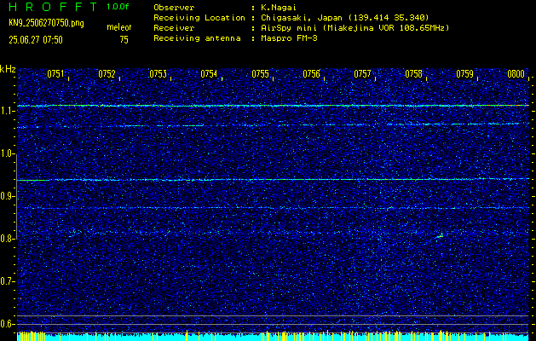Select the count value 75
The height and width of the screenshot is (341, 536).
pyautogui.click(x=124, y=40)
